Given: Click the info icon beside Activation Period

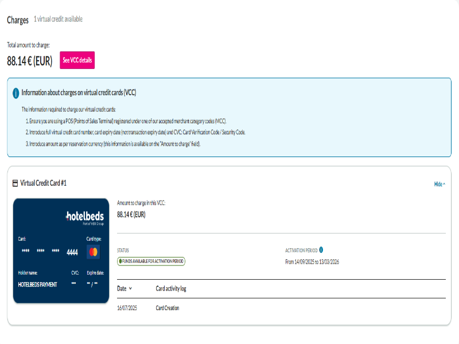Looking at the screenshot, I should 321,250.
